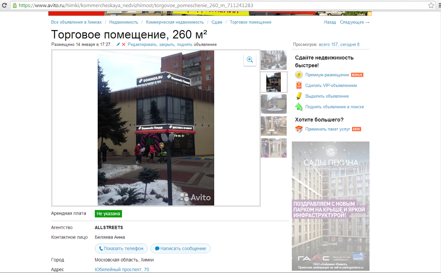This screenshot has width=441, height=273.
Task: Click the service package box icon
Action: pos(299,129)
